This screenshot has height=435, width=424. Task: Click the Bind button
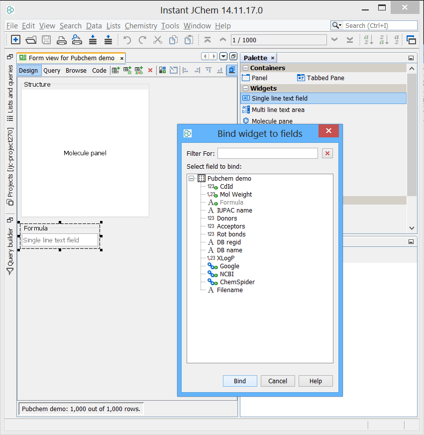[x=240, y=381]
